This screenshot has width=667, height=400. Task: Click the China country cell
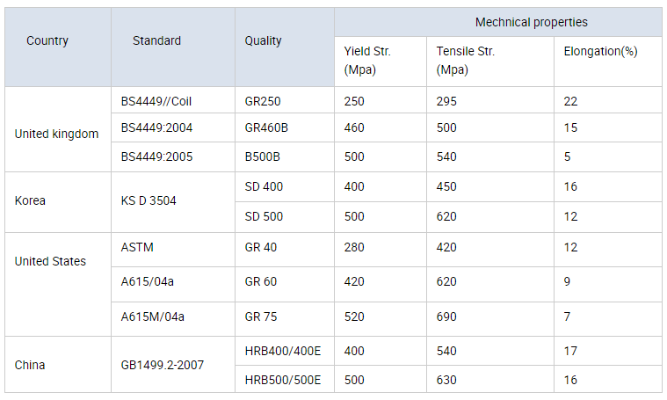coord(58,365)
